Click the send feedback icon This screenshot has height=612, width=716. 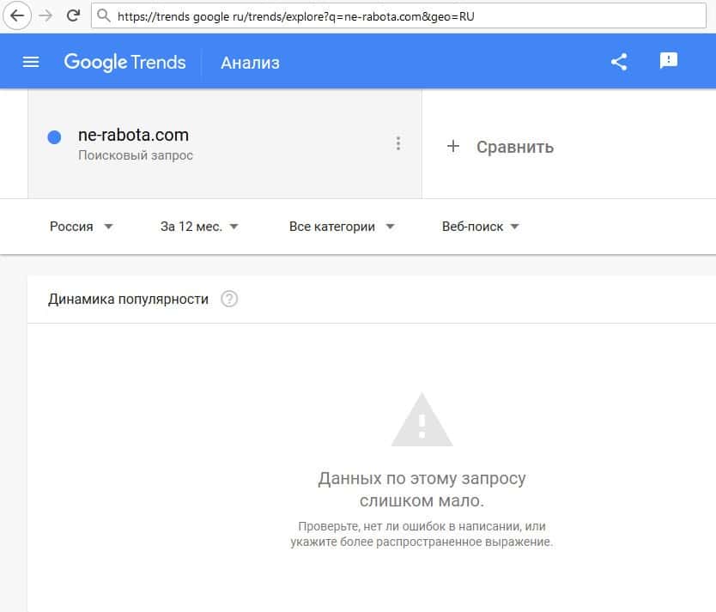[669, 61]
